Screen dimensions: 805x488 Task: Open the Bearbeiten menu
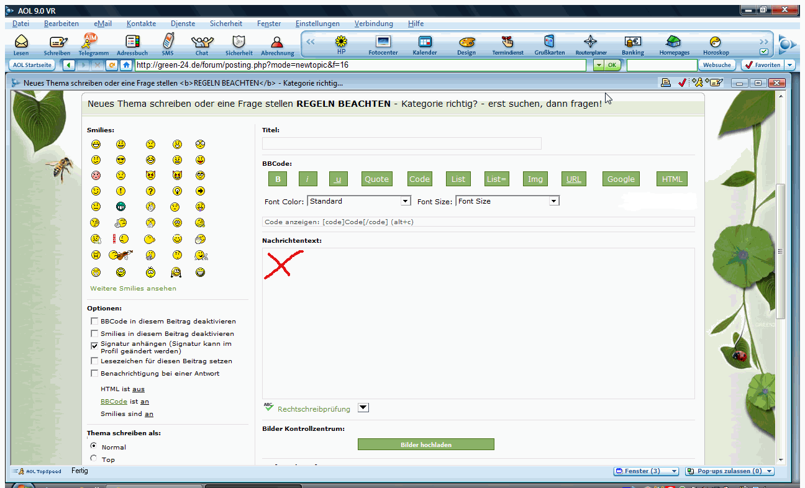[61, 24]
